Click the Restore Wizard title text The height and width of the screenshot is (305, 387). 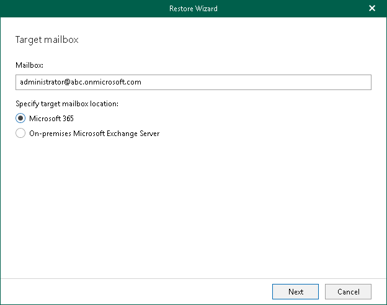click(193, 9)
